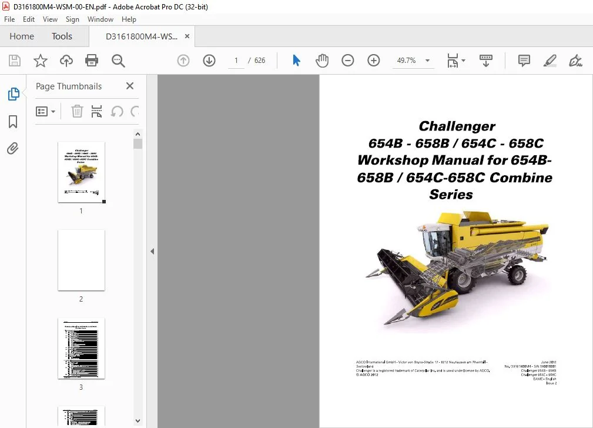
Task: Rotate page counterclockwise in thumbnails
Action: click(x=117, y=111)
